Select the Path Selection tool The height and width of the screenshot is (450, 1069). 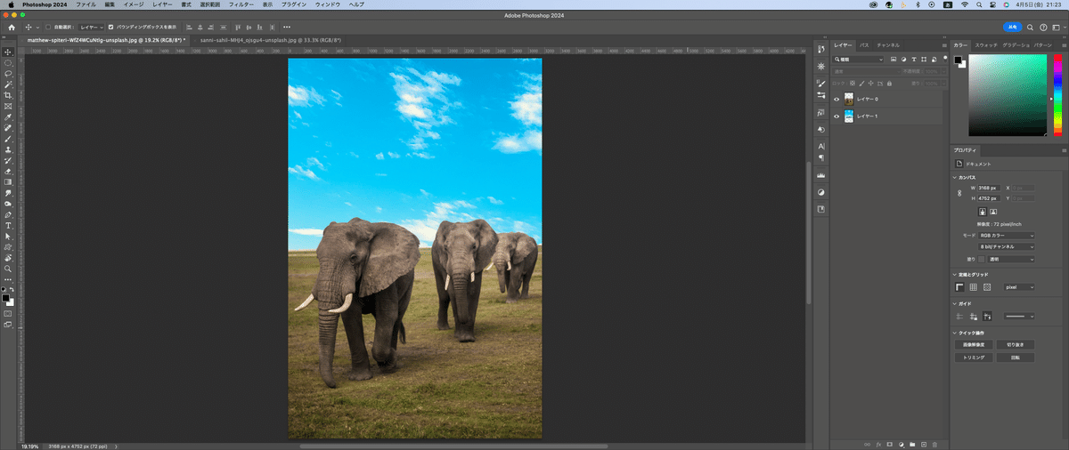[x=8, y=236]
